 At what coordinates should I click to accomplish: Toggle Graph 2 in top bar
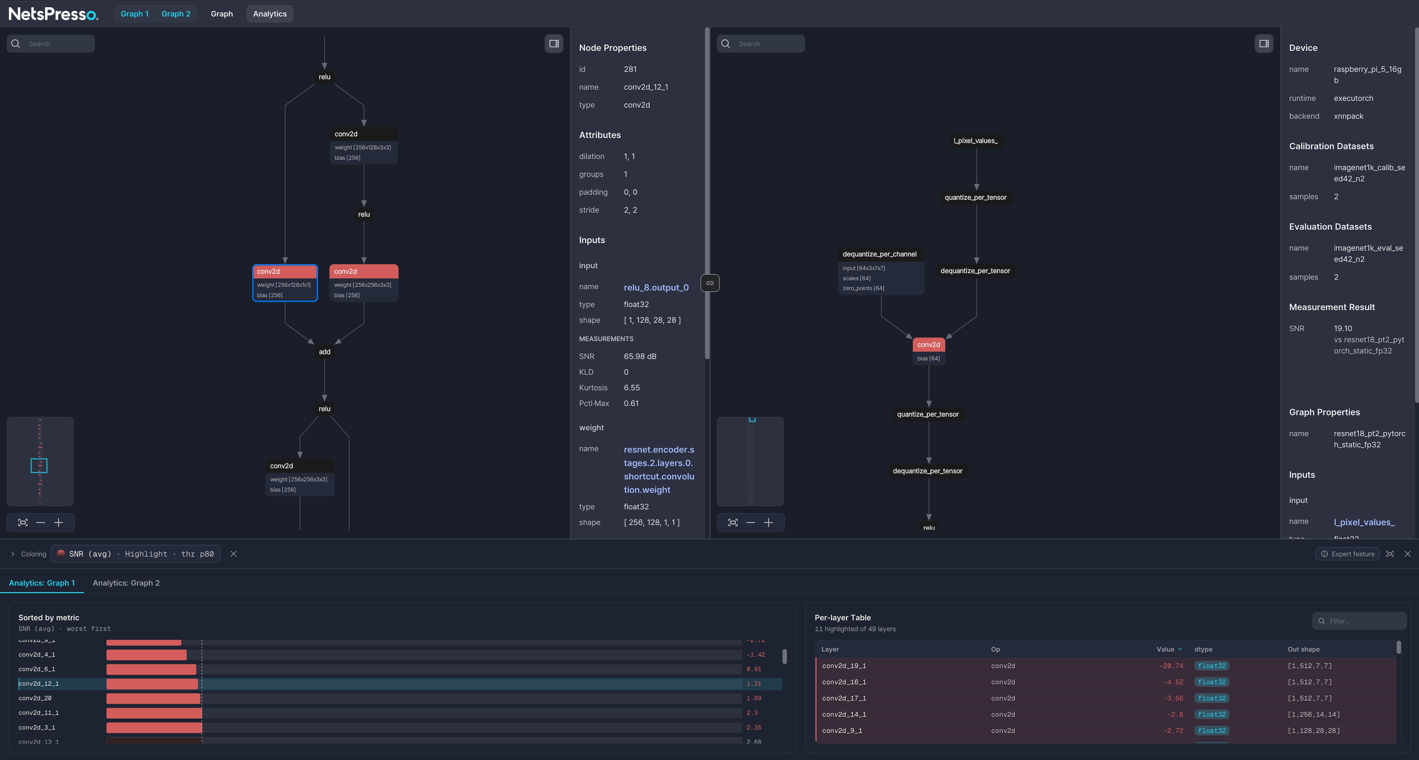coord(176,14)
